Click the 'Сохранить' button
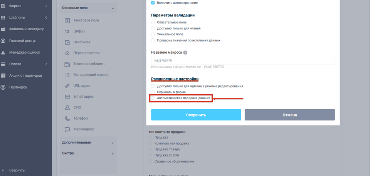Image resolution: width=370 pixels, height=176 pixels. [x=196, y=115]
